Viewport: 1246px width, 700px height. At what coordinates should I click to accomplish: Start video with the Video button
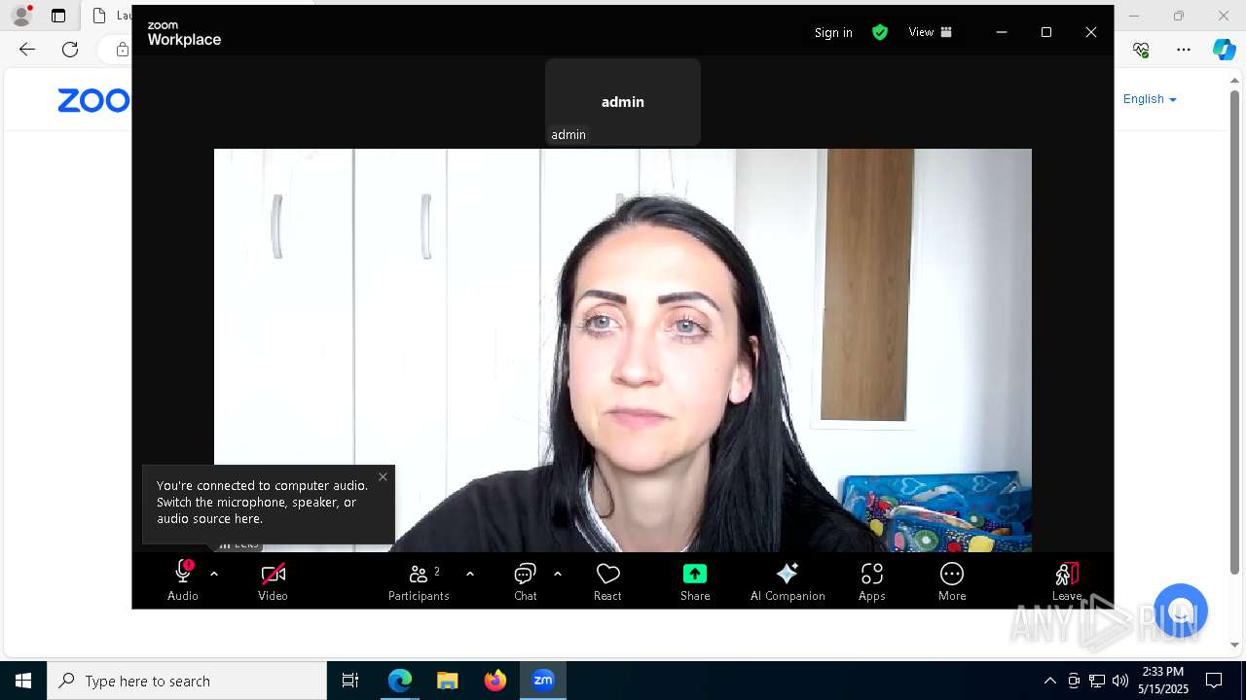(x=273, y=580)
